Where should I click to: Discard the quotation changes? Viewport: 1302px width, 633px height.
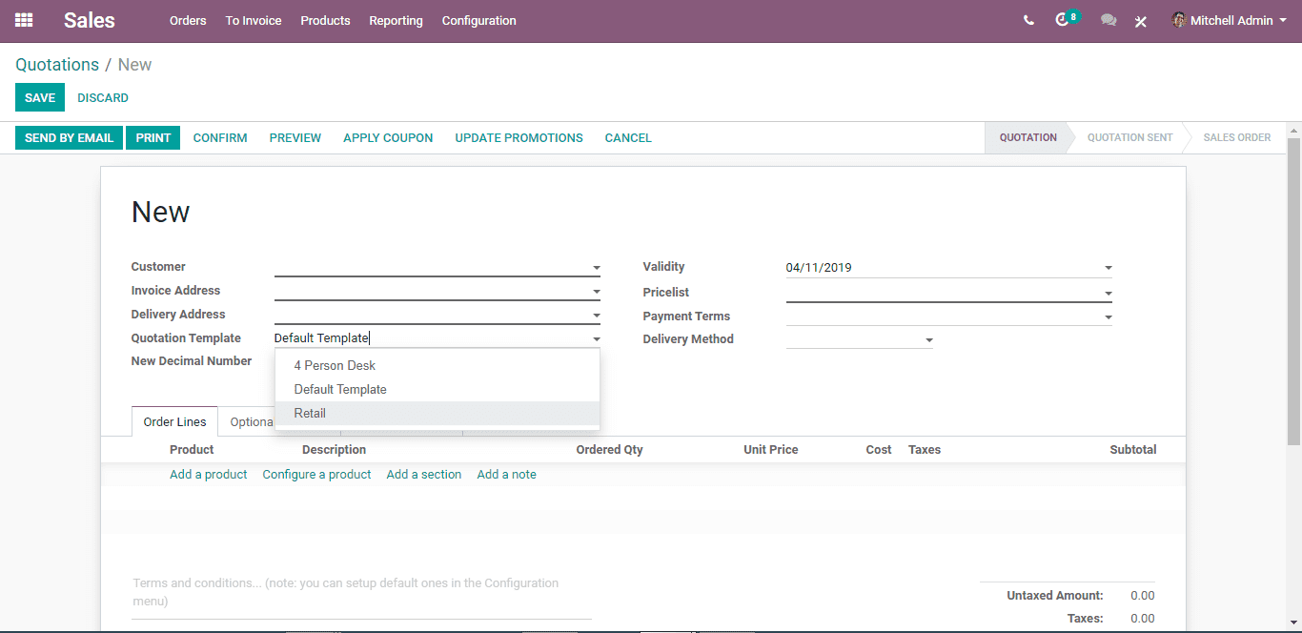coord(103,97)
